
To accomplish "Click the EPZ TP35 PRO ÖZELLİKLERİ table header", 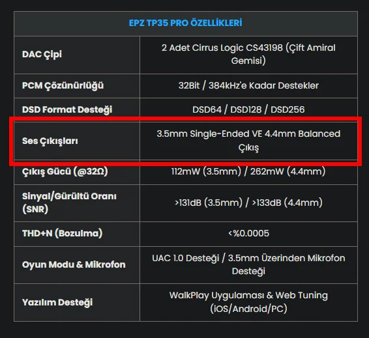I will tap(185, 23).
